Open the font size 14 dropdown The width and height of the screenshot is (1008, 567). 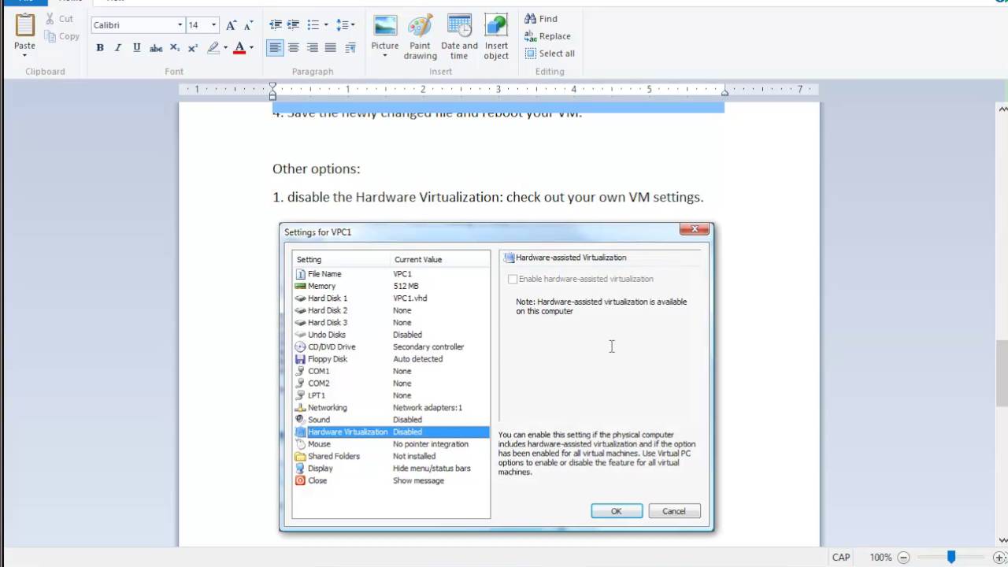pyautogui.click(x=213, y=25)
